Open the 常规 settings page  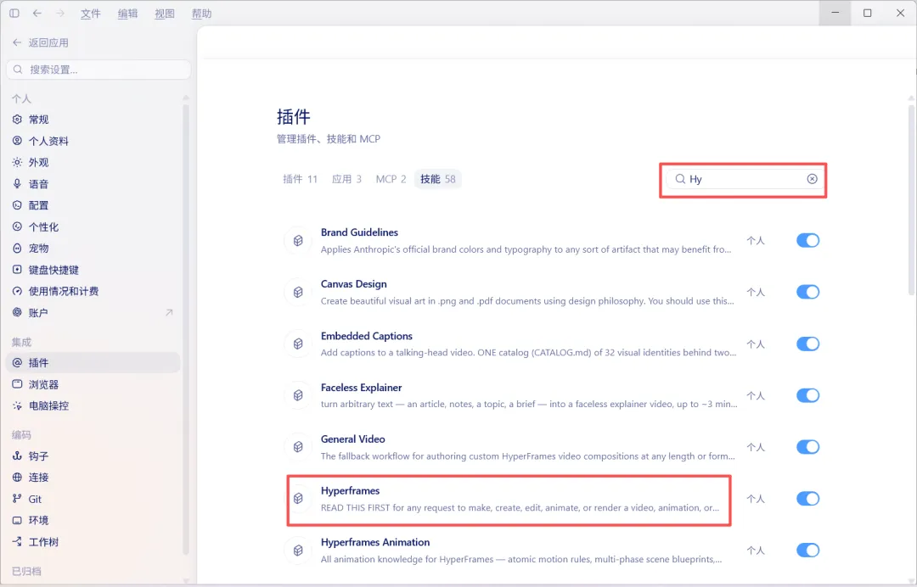point(93,119)
